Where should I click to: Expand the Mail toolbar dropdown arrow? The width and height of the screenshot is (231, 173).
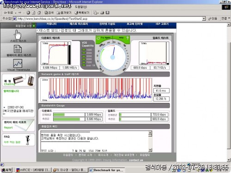click(x=98, y=13)
